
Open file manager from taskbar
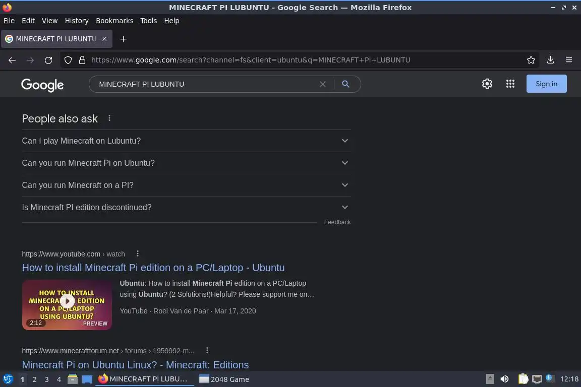click(x=73, y=379)
